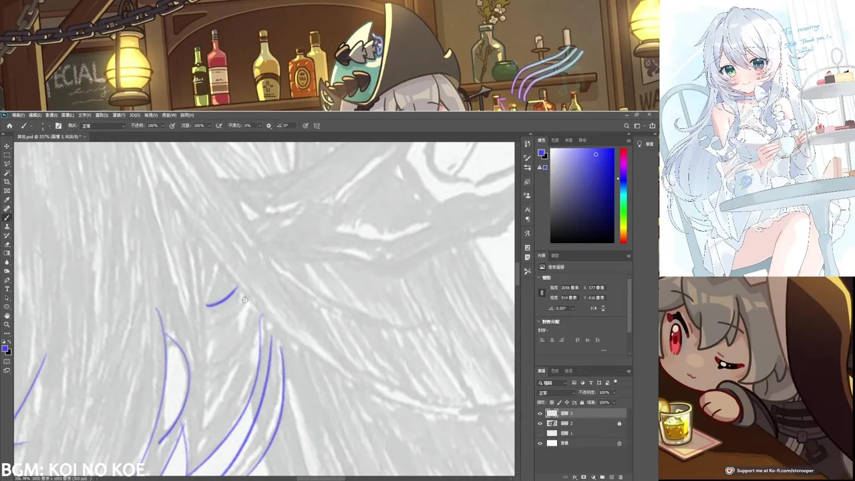The width and height of the screenshot is (855, 481).
Task: Open layer blend mode dropdown in layers panel
Action: click(x=556, y=393)
